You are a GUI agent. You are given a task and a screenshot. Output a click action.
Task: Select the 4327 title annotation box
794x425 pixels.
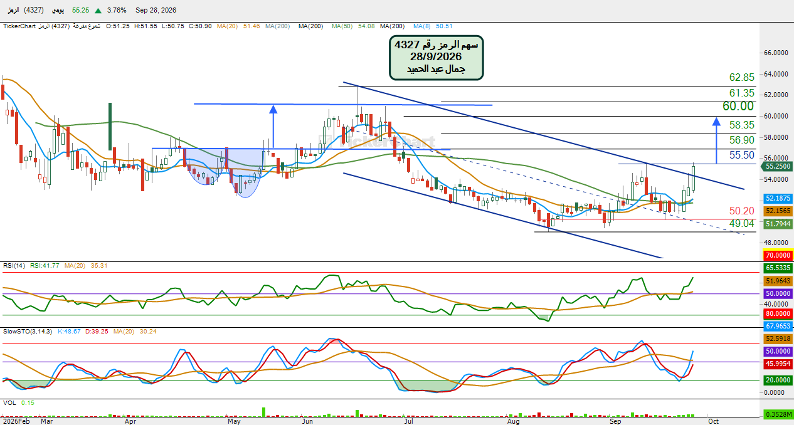[436, 57]
